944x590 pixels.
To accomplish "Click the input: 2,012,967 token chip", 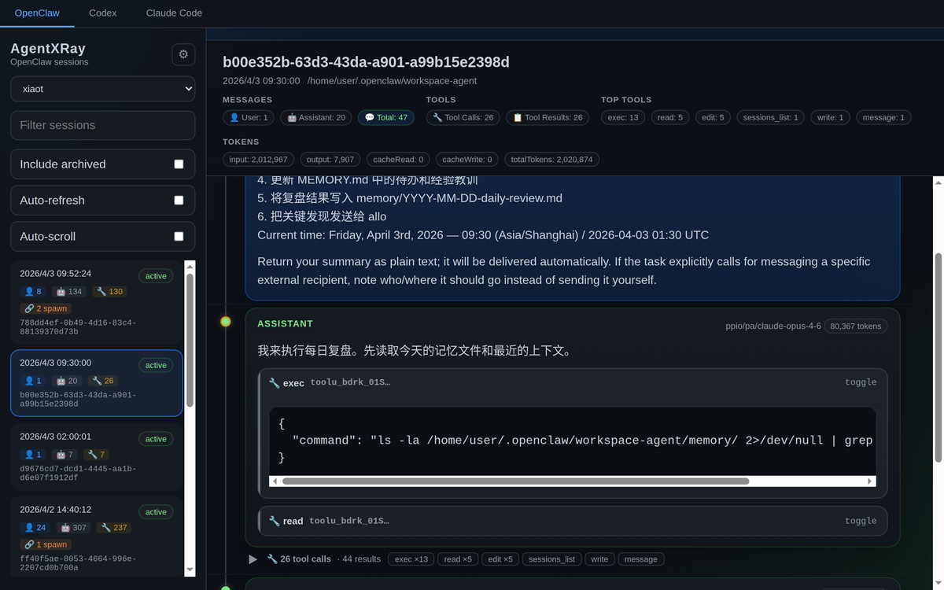I will (x=259, y=160).
